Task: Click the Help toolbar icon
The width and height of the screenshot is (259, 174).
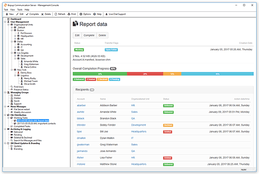Action: tap(95, 14)
